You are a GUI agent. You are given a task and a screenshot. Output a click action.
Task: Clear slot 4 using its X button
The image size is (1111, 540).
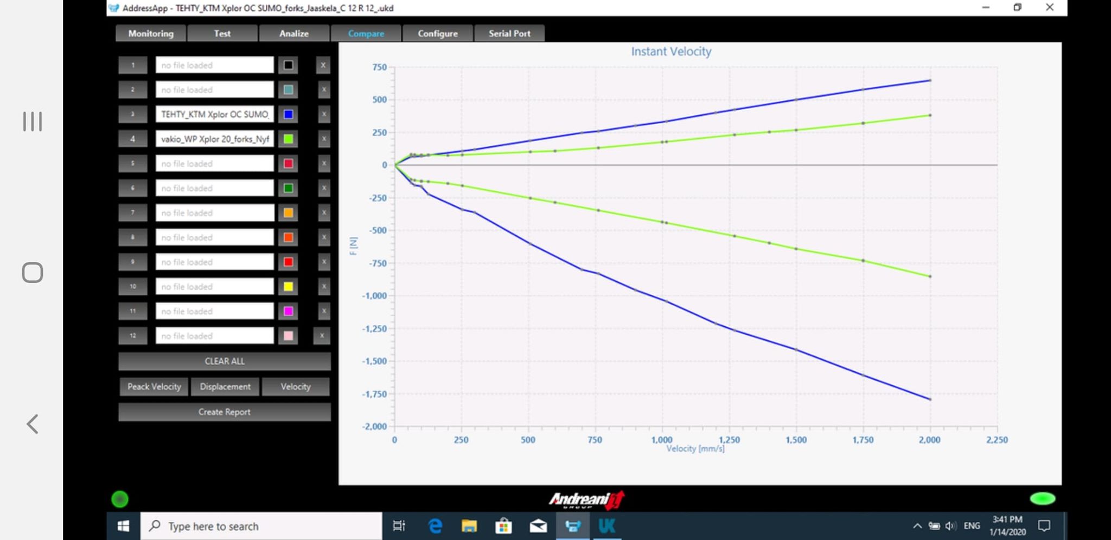point(323,139)
